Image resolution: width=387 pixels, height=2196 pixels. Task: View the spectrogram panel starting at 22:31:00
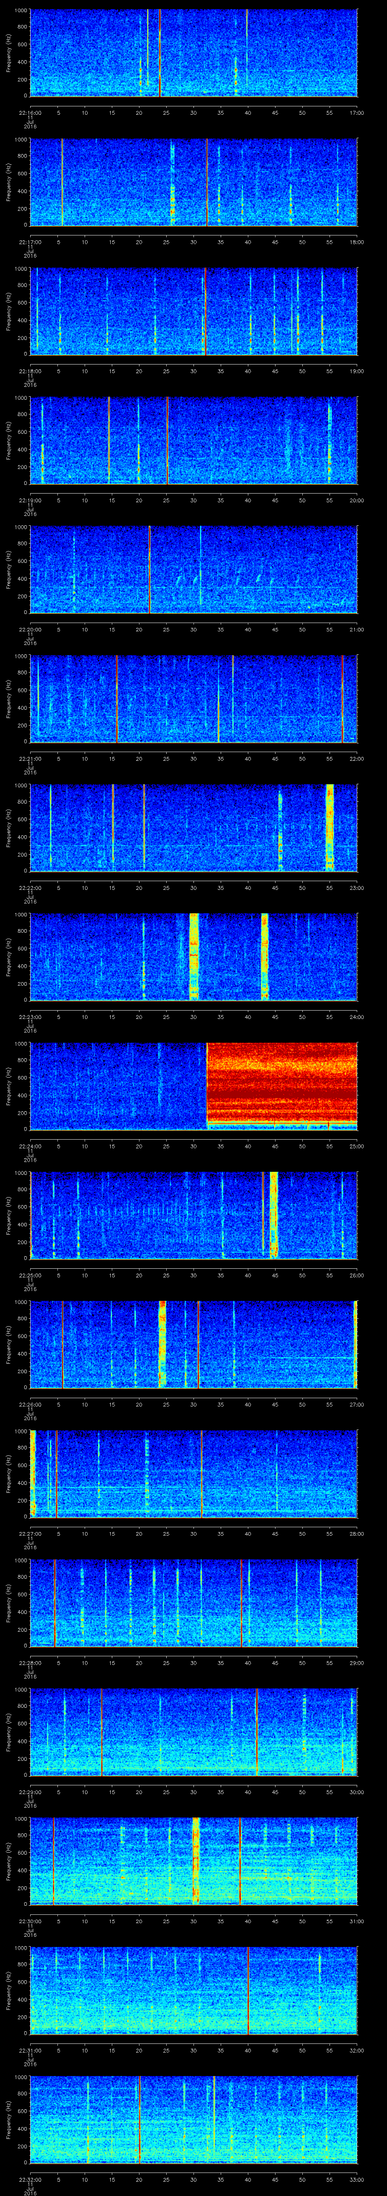pyautogui.click(x=193, y=1990)
